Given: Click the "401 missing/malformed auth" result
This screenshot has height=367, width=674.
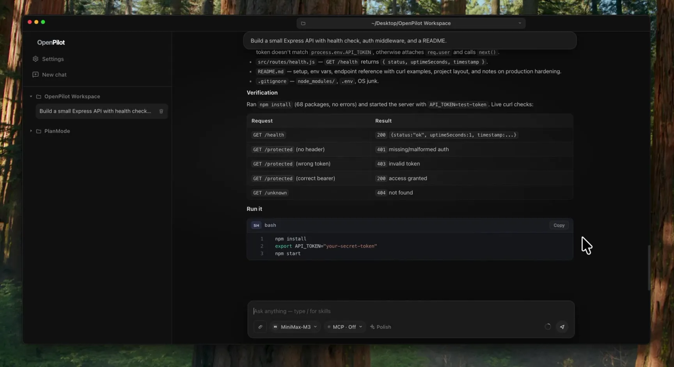Looking at the screenshot, I should click(x=412, y=149).
